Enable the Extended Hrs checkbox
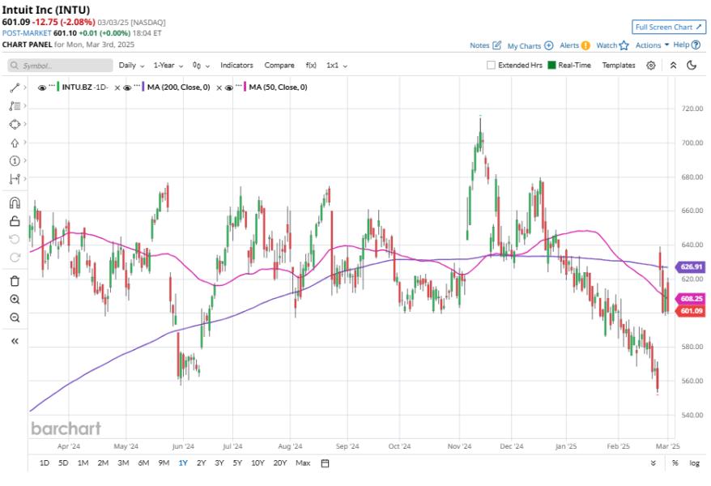 [x=491, y=66]
